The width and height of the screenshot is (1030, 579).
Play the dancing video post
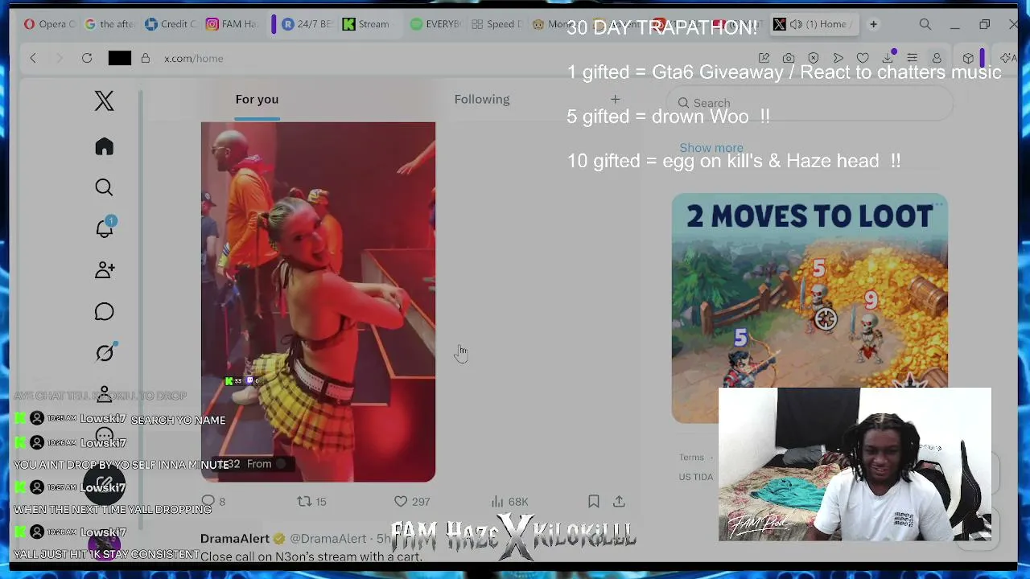pyautogui.click(x=318, y=302)
